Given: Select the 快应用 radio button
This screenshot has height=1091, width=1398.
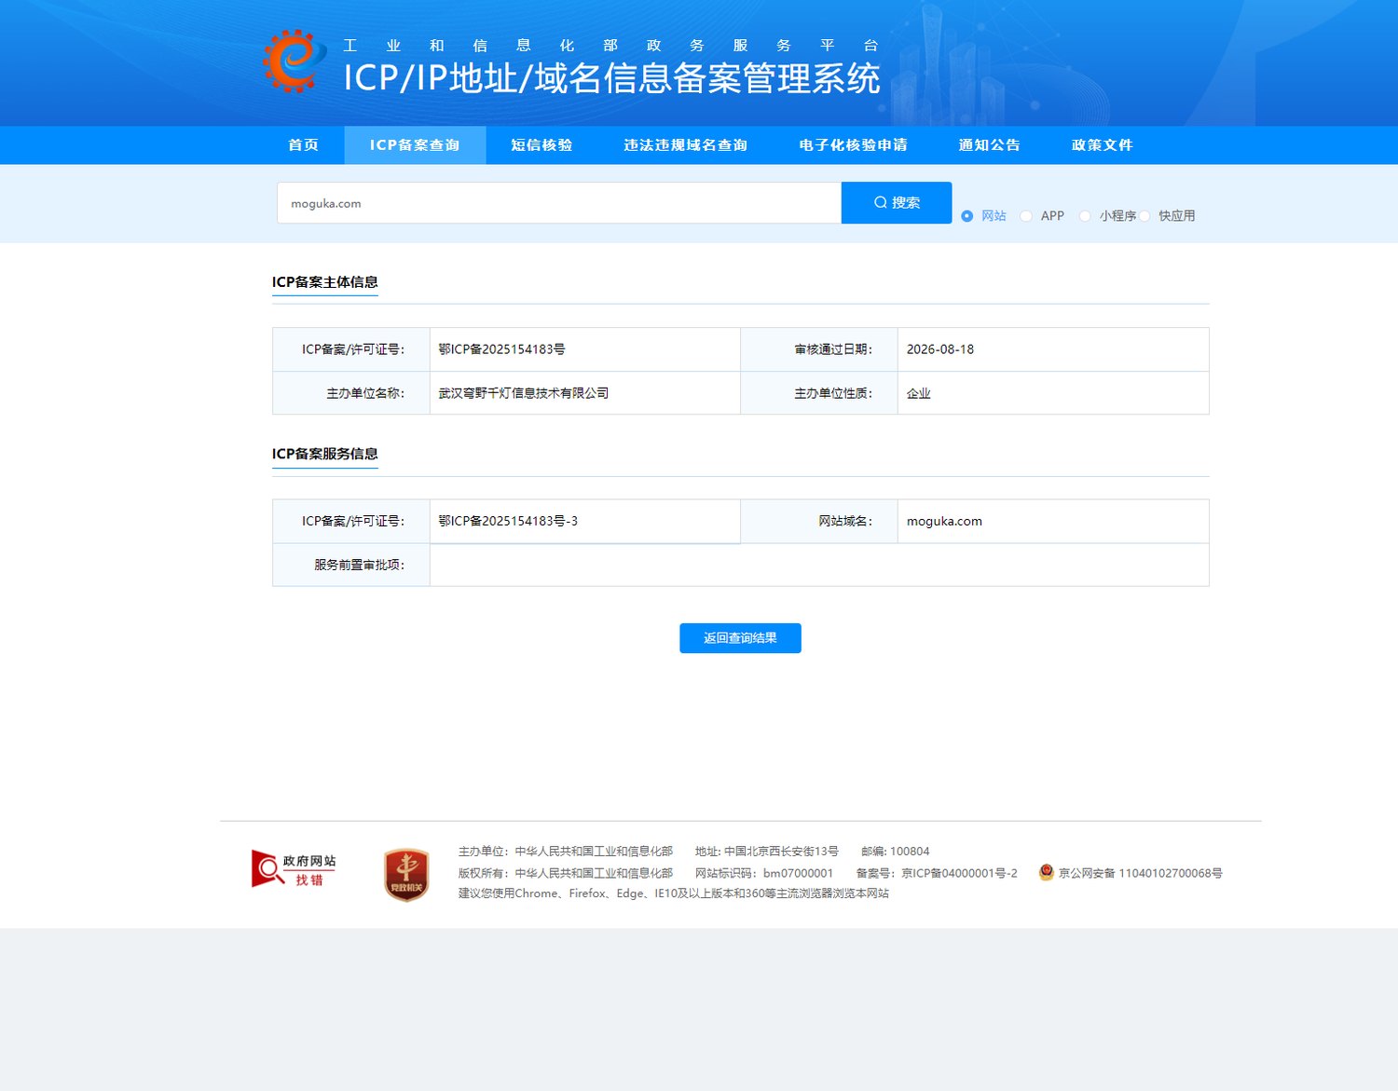Looking at the screenshot, I should (1144, 216).
